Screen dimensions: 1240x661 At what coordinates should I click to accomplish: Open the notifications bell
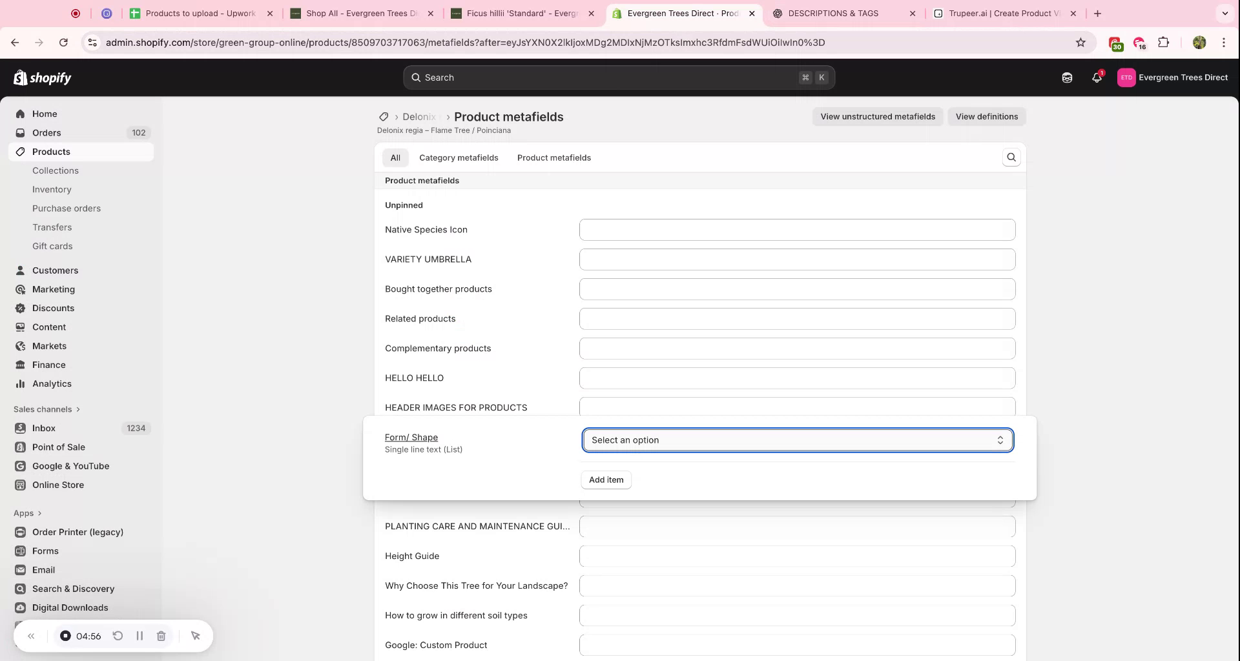(x=1096, y=77)
